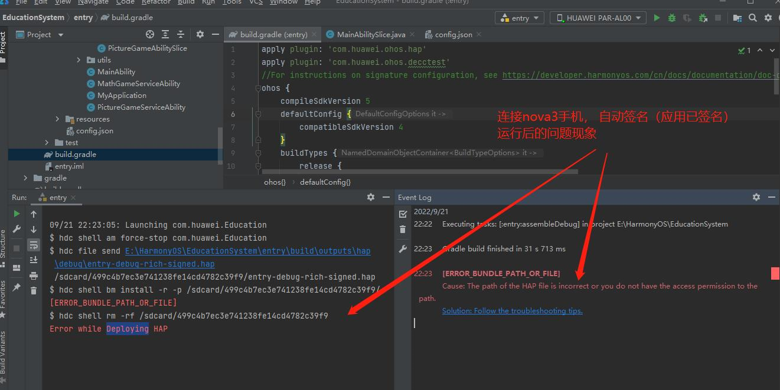Select opened file locate icon in Project panel
The image size is (780, 390).
click(x=150, y=35)
